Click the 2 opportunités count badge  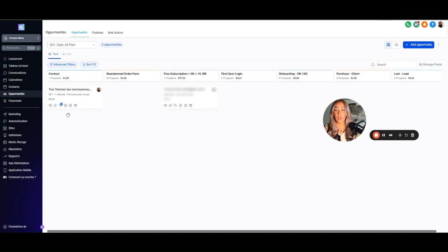(112, 44)
